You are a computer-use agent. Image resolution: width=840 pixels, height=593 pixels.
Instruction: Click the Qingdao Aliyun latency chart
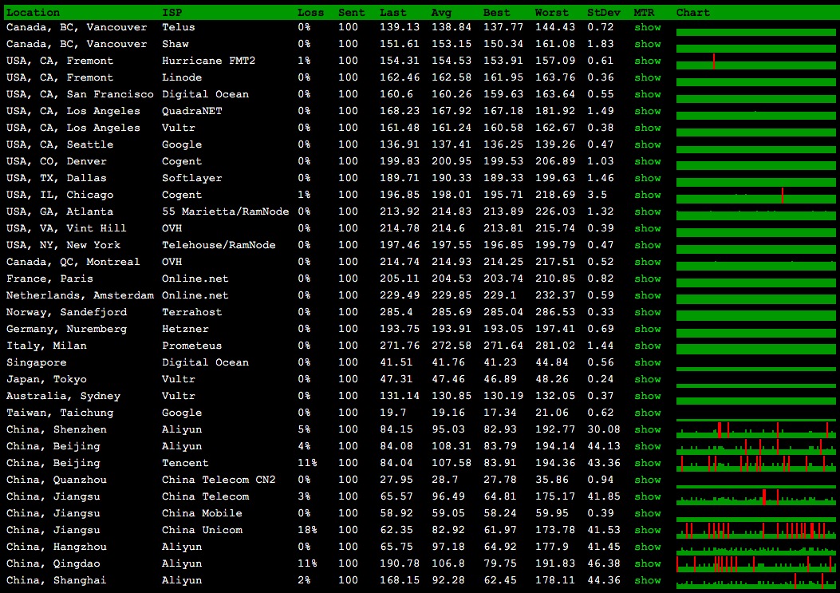tap(755, 564)
